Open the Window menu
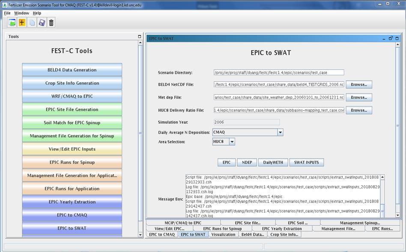 [21, 13]
